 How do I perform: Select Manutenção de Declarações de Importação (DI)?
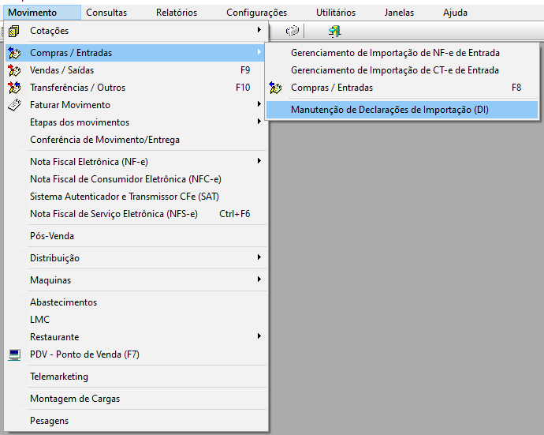[x=389, y=110]
